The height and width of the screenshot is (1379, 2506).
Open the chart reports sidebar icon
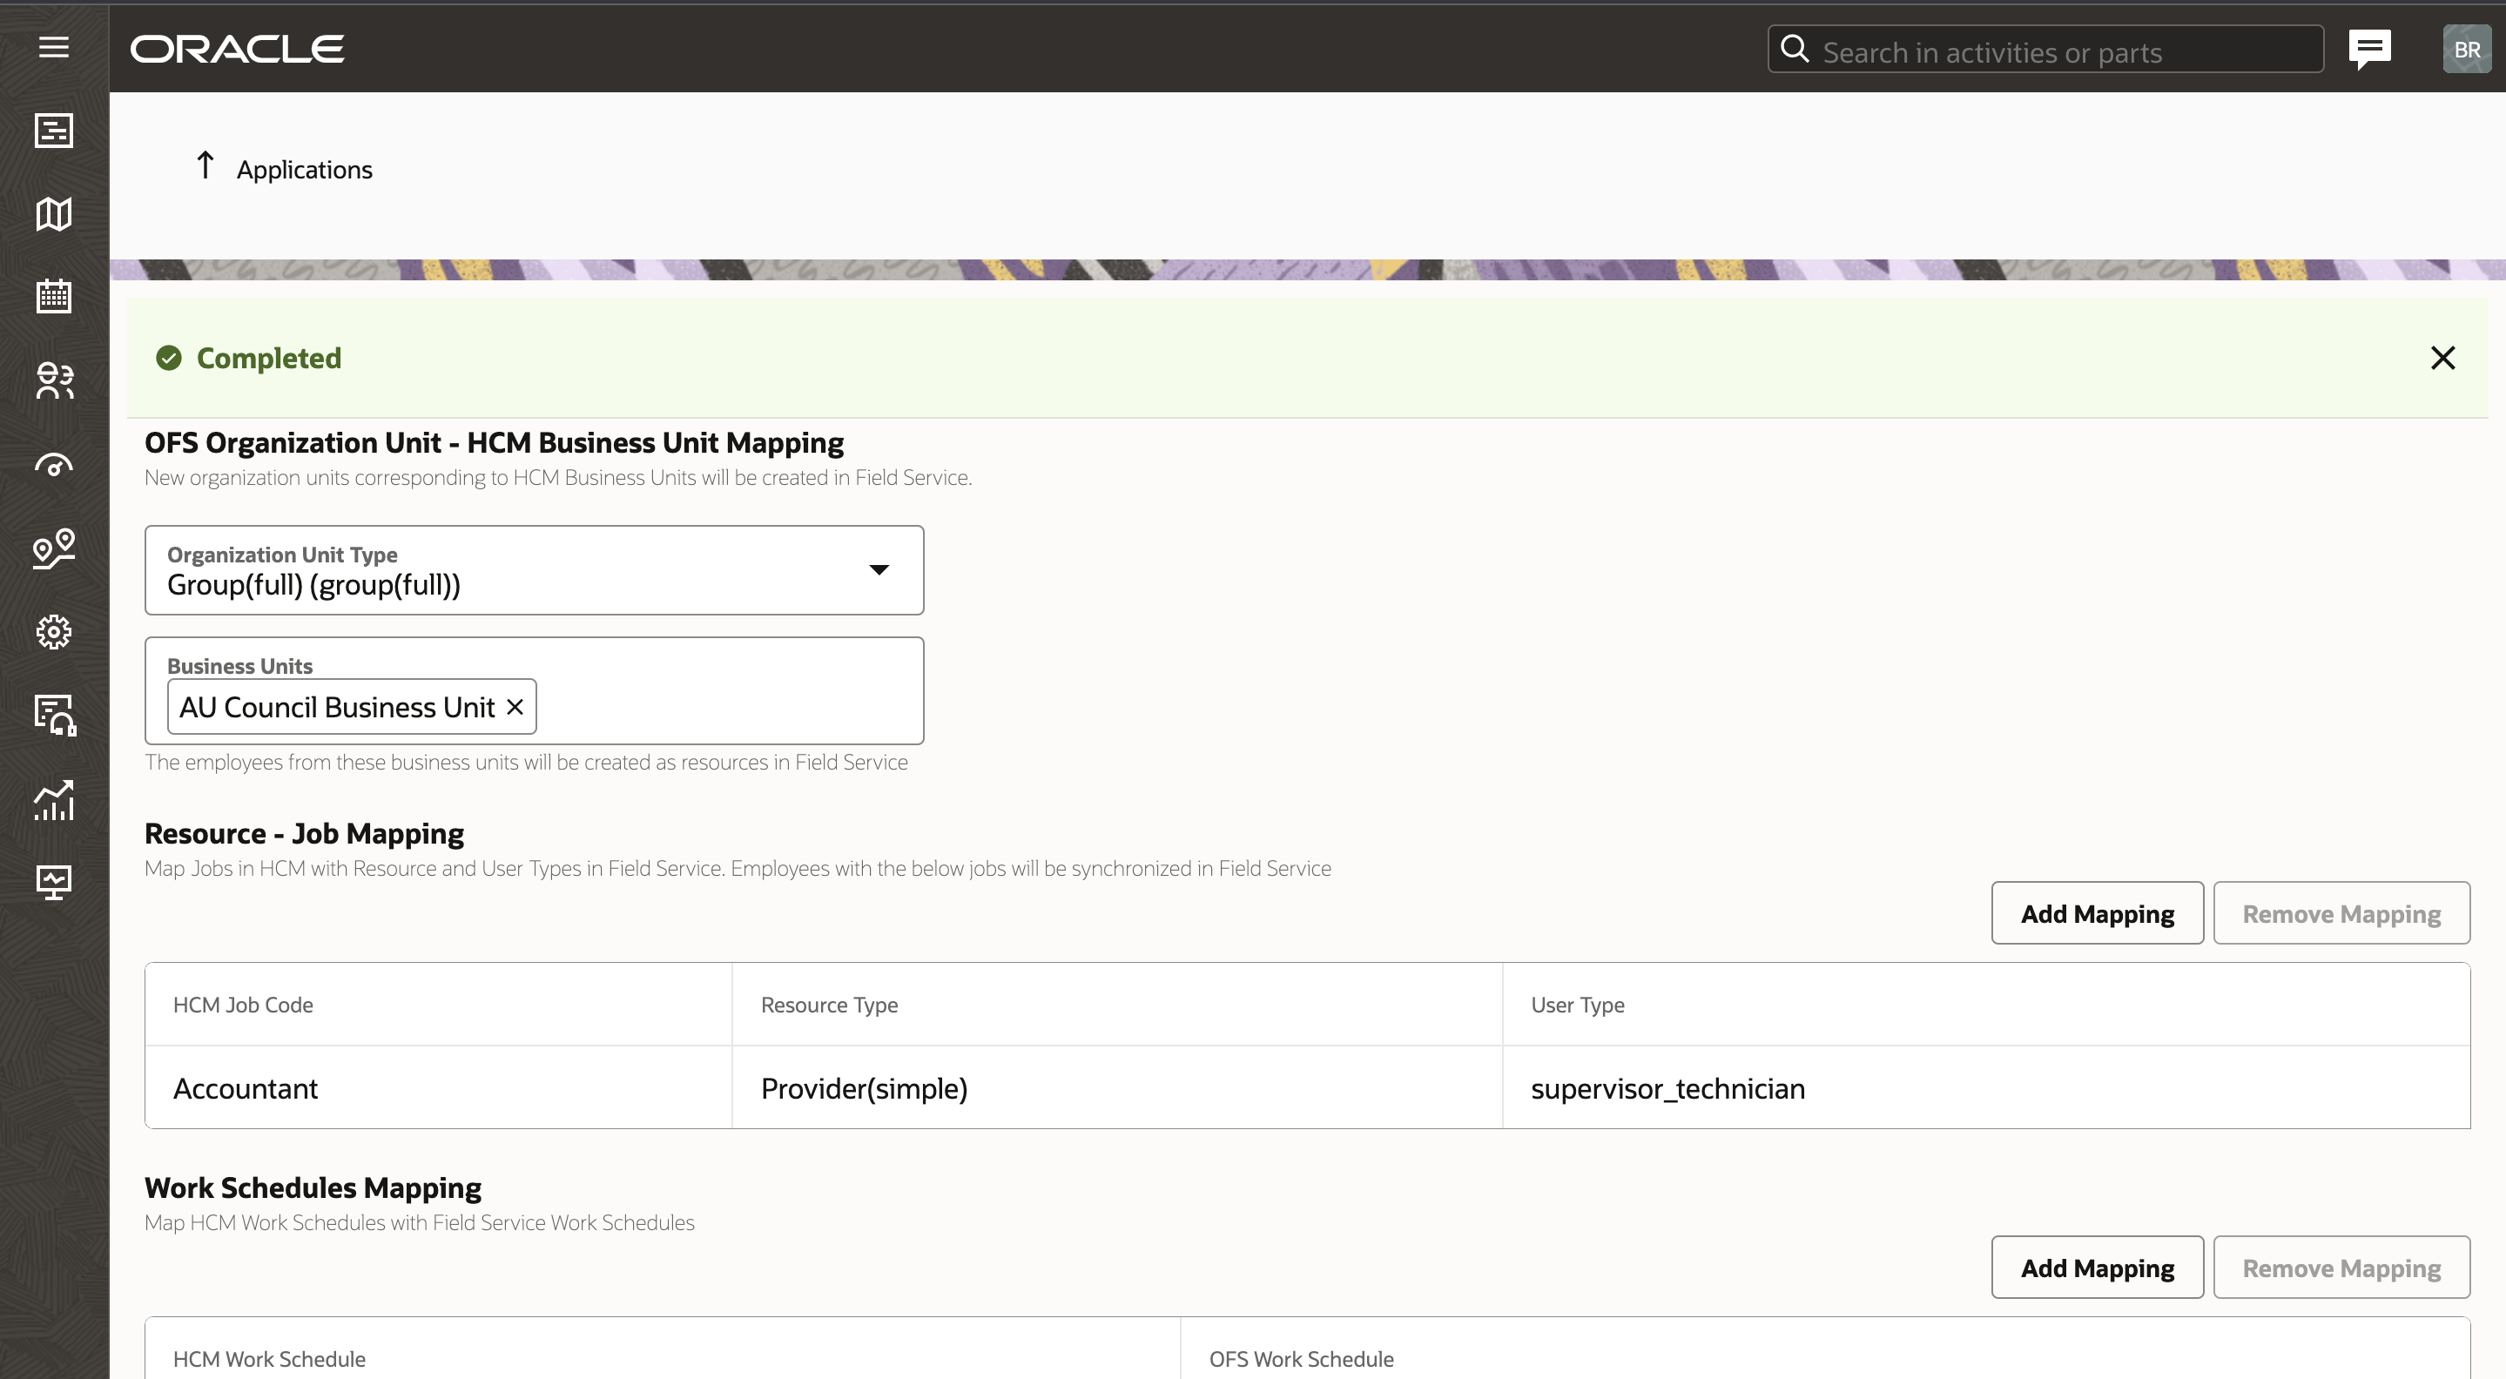53,799
